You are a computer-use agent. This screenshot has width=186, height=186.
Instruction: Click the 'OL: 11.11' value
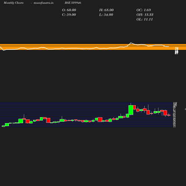pos(144,19)
